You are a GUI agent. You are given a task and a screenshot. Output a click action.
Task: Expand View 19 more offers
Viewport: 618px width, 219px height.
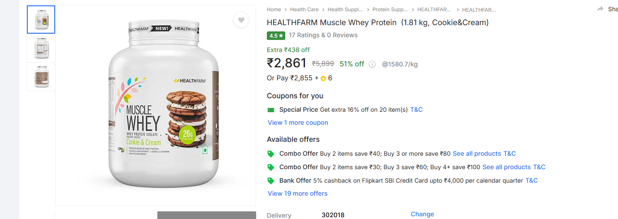297,193
